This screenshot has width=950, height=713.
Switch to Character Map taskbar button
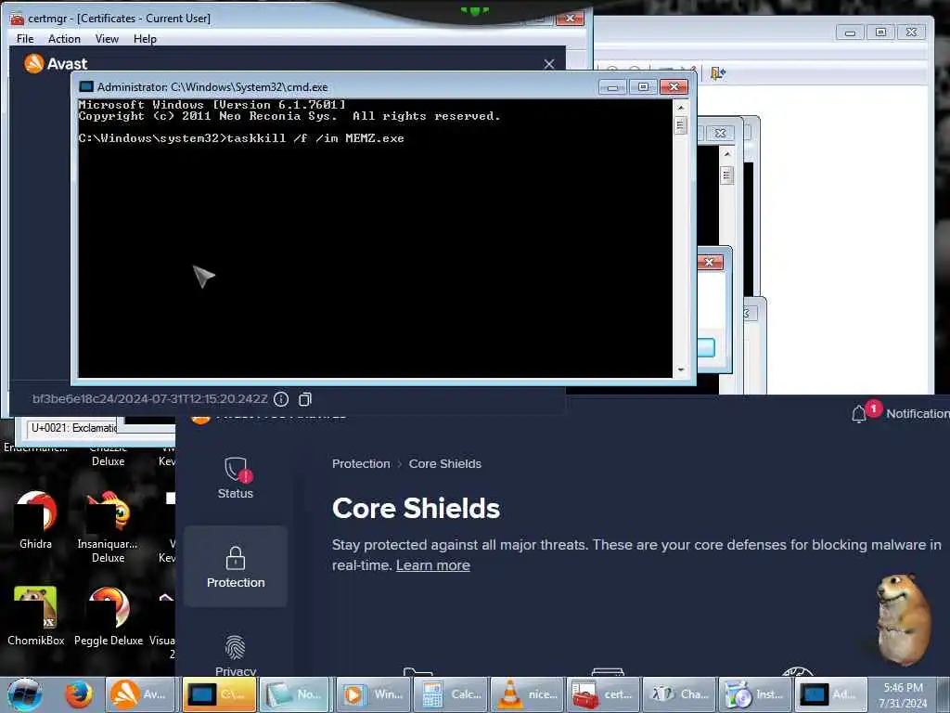tap(680, 694)
